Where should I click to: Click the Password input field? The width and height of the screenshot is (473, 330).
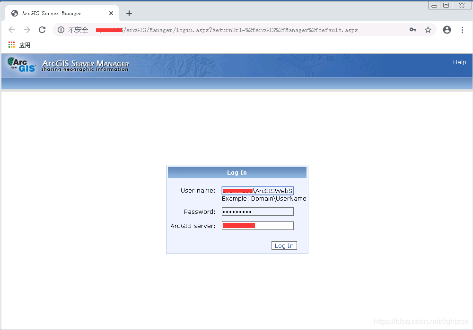pyautogui.click(x=258, y=212)
